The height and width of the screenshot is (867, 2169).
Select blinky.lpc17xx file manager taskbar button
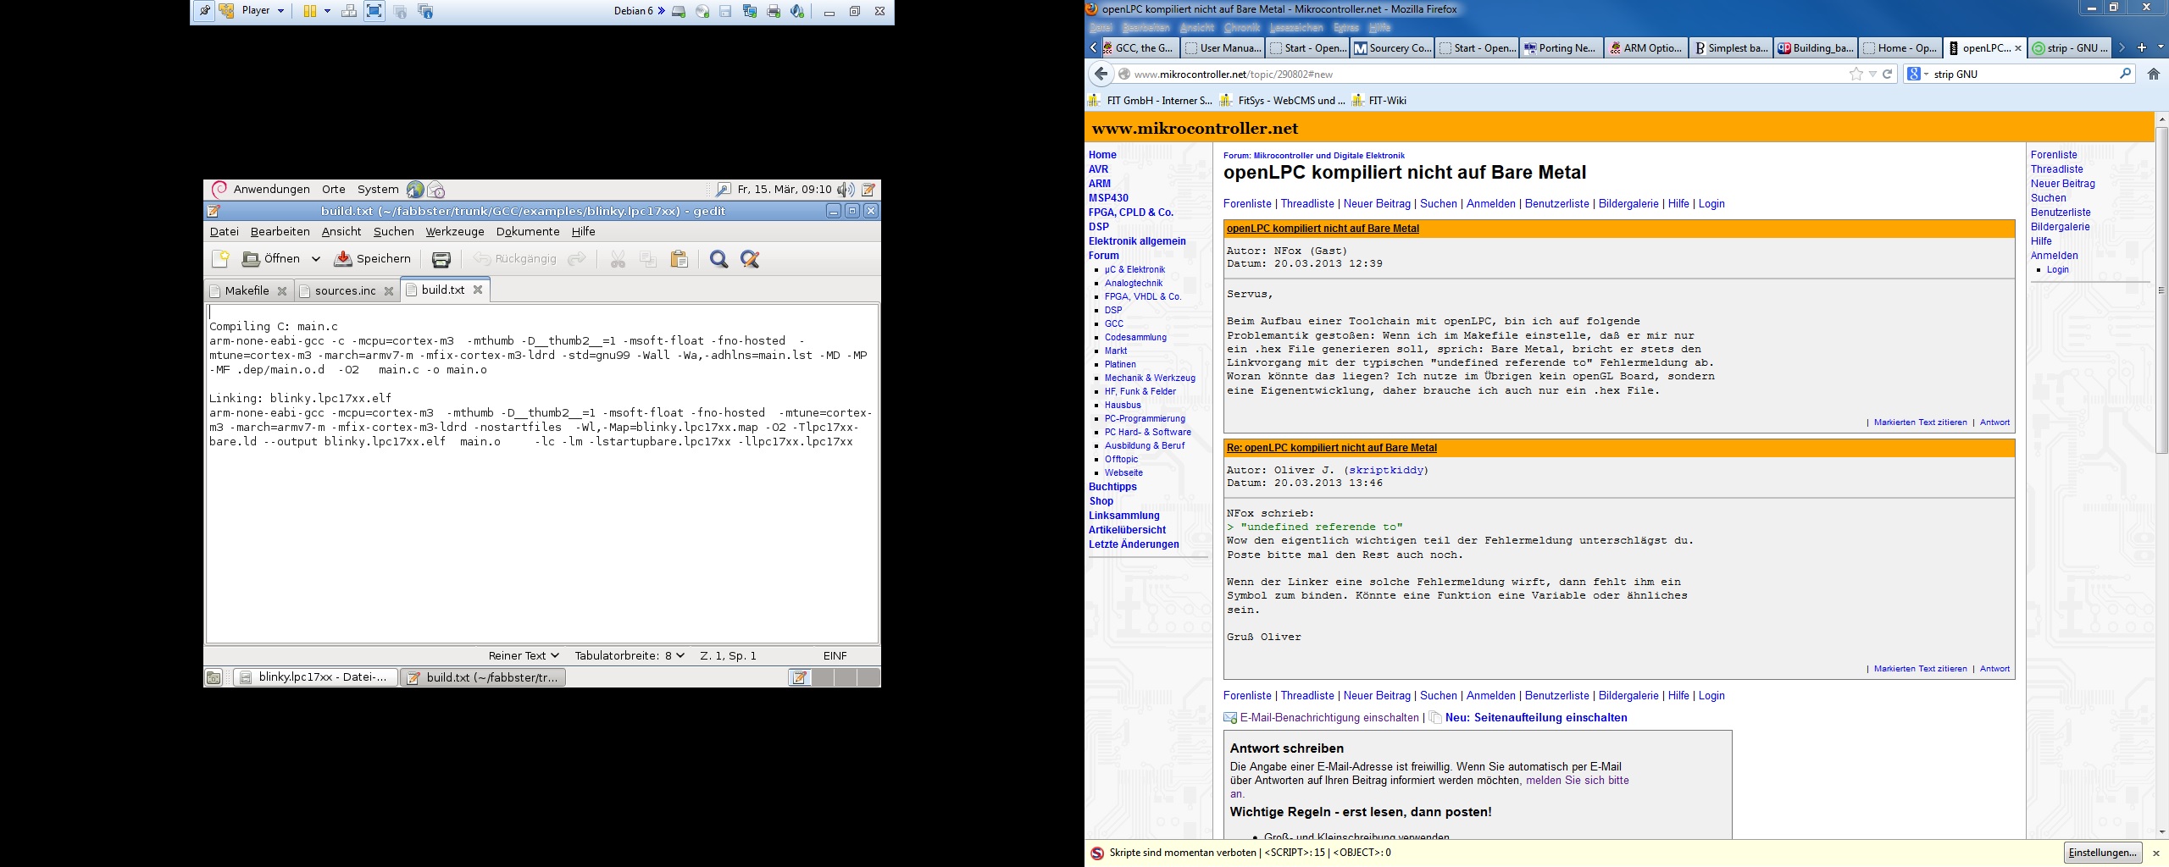click(x=315, y=677)
